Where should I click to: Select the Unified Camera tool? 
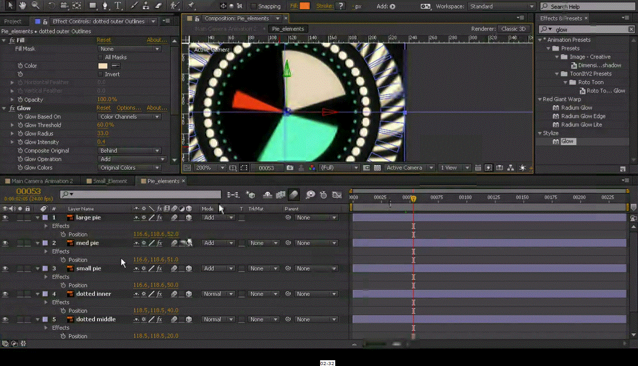64,6
